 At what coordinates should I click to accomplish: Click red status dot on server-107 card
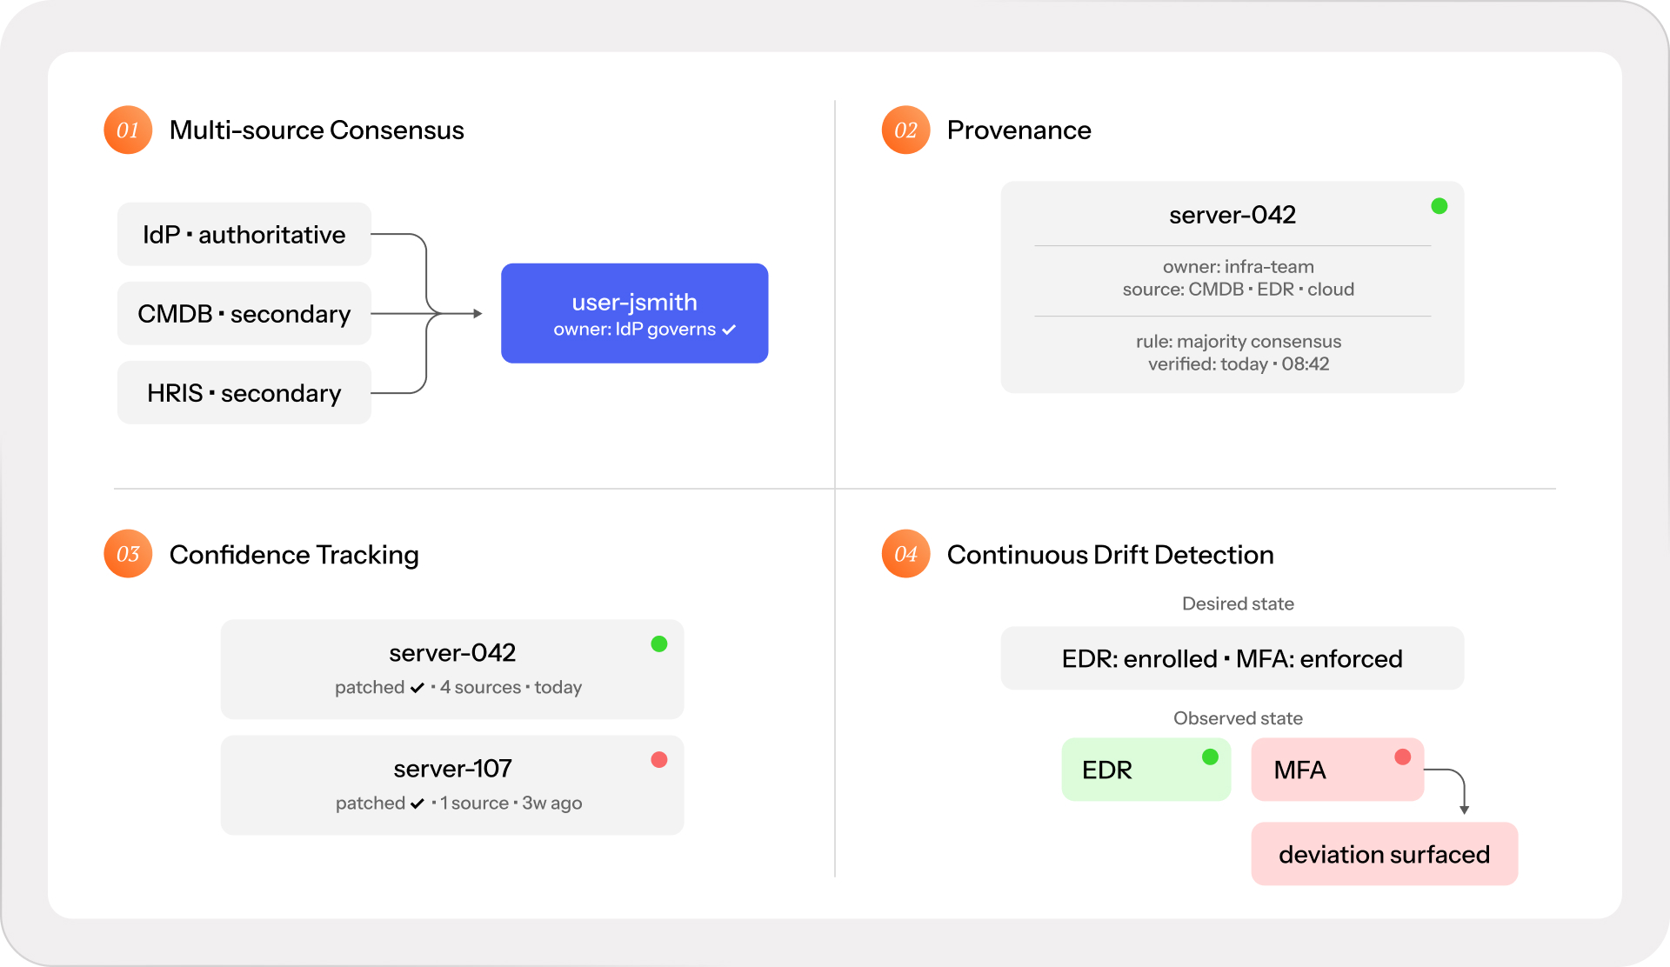[659, 760]
